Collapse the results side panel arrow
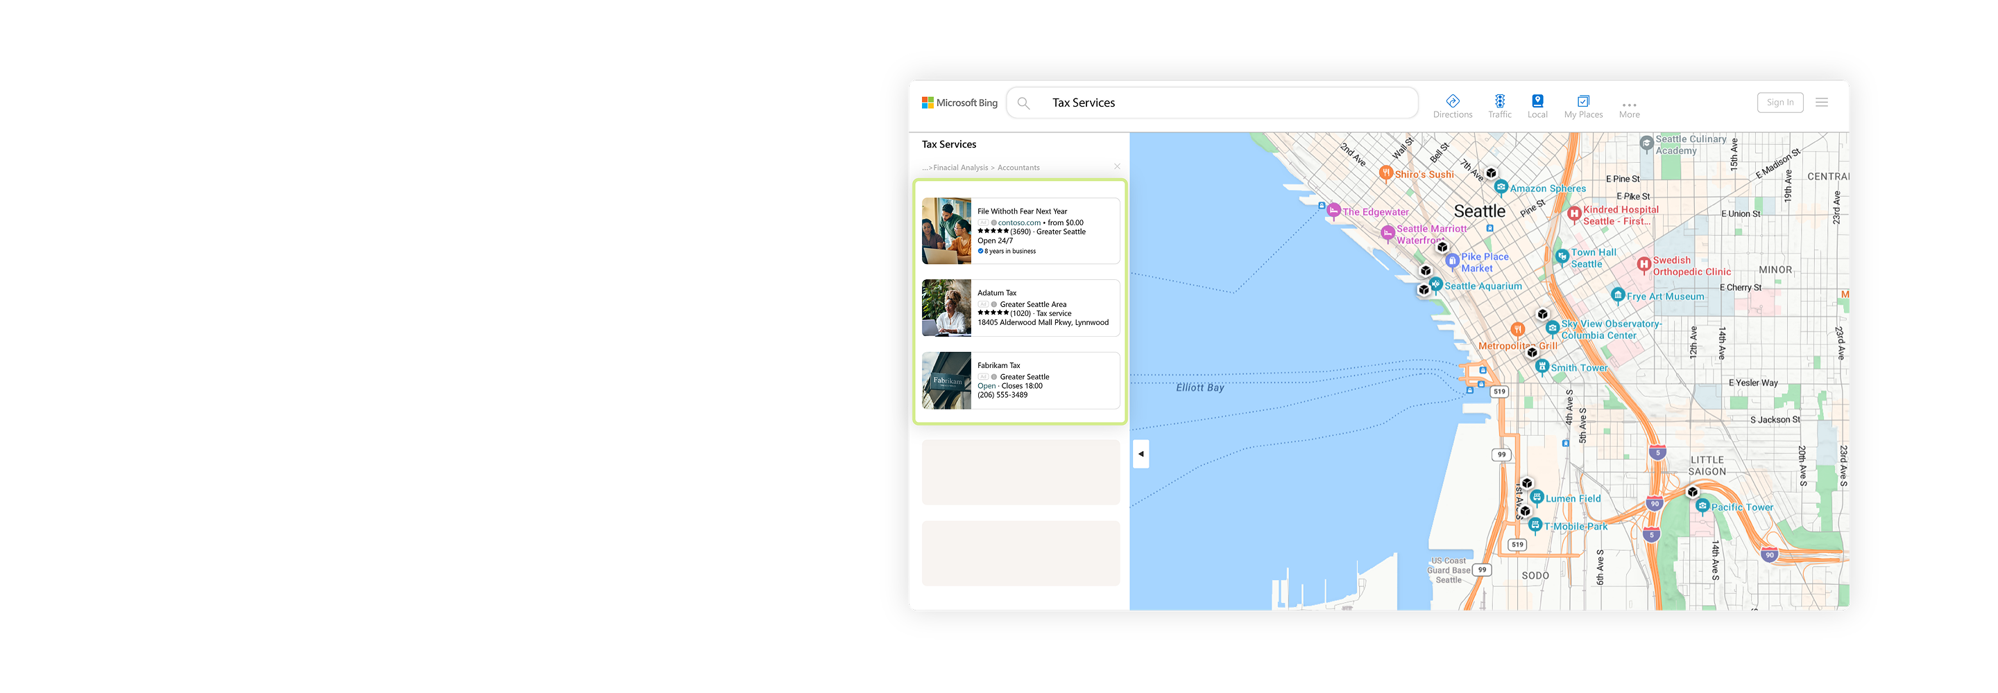1998x693 pixels. (1140, 453)
